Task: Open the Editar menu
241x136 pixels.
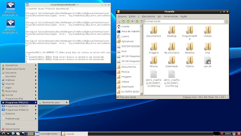Action: coord(132,16)
